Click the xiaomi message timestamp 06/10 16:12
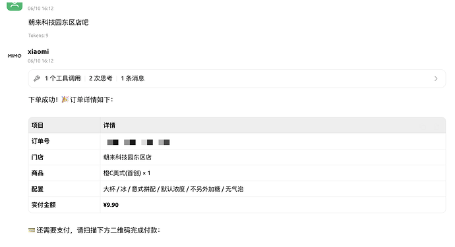 coord(41,61)
